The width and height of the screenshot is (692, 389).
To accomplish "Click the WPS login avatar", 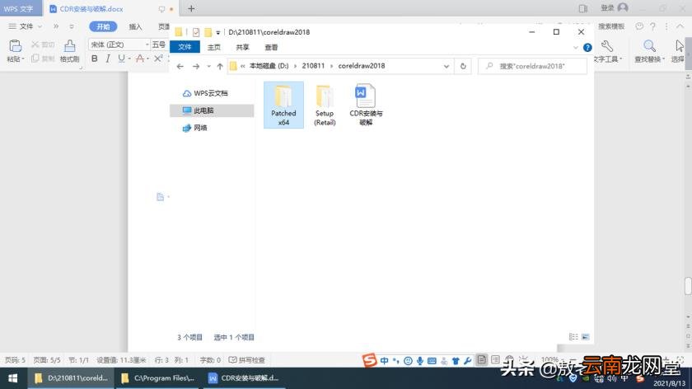I will click(x=623, y=8).
